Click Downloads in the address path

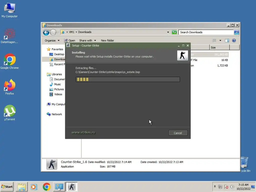click(85, 32)
